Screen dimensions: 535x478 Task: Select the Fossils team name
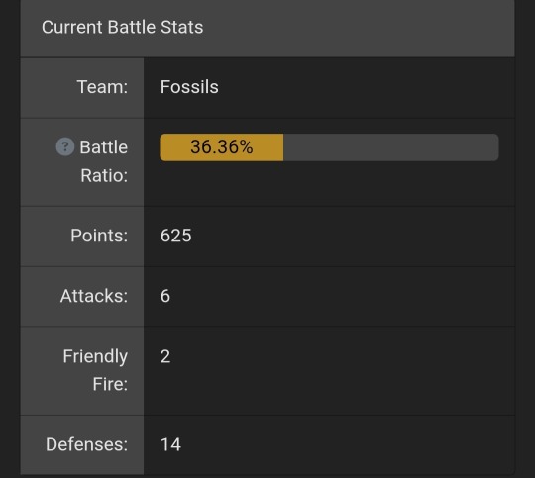tap(189, 87)
